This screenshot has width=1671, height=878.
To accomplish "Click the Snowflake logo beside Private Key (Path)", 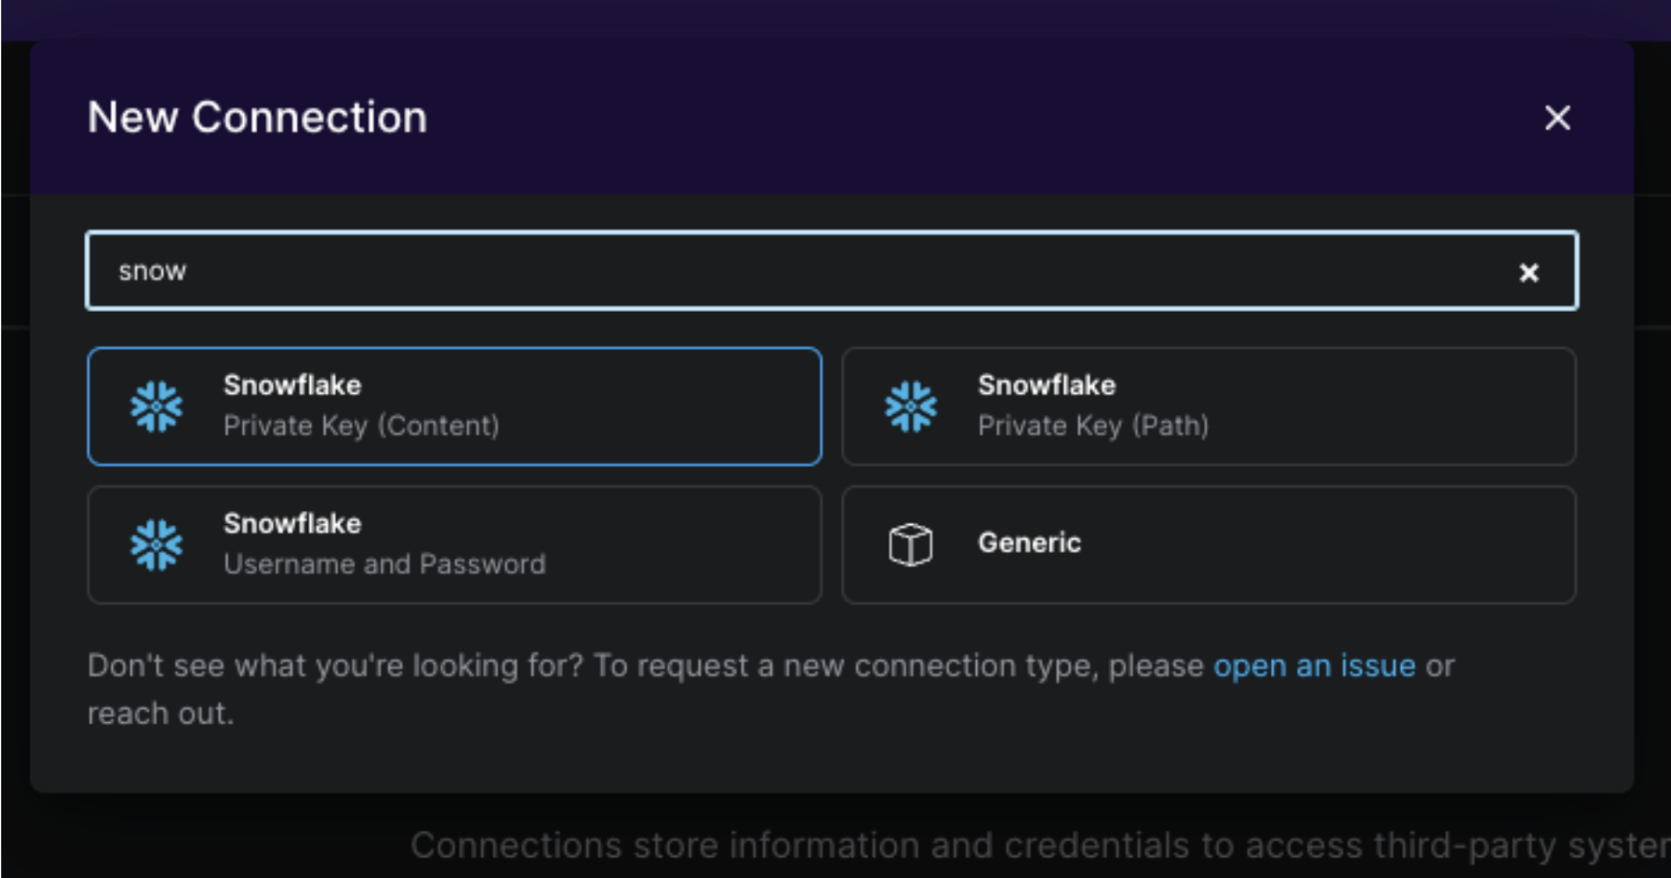I will 911,406.
